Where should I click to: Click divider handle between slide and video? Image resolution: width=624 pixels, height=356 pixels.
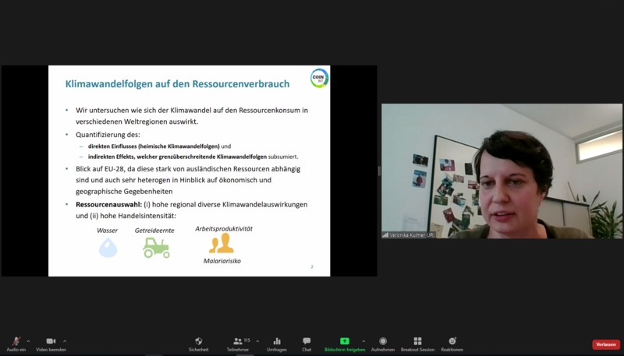(379, 171)
